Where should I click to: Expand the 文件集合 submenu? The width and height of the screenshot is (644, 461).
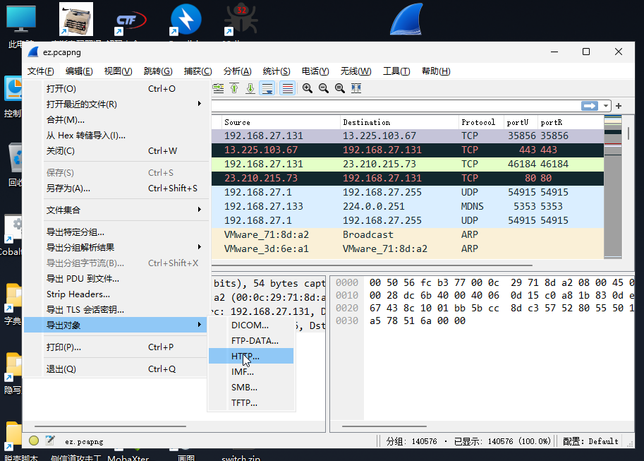point(116,210)
